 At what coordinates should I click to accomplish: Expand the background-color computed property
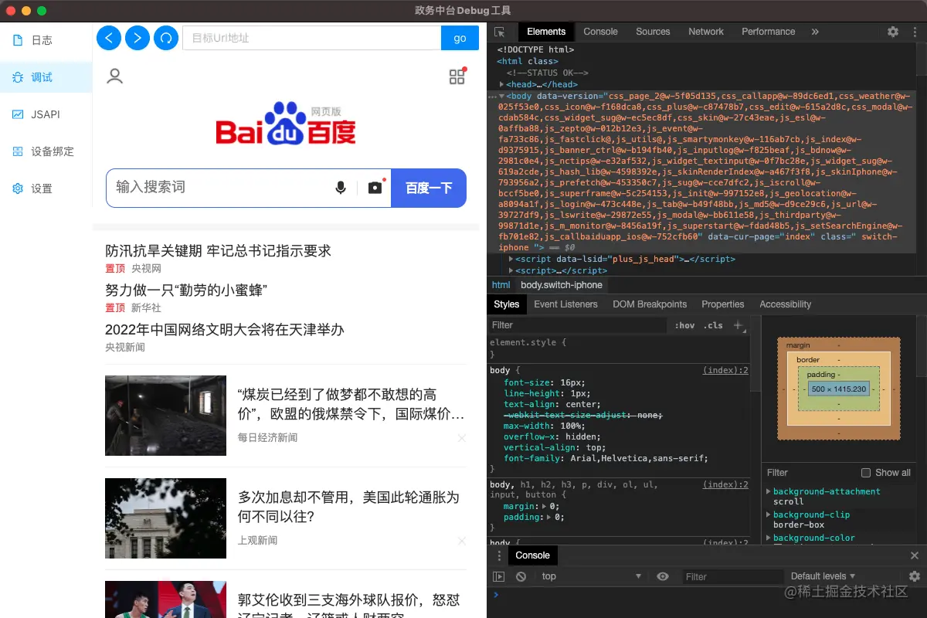point(768,538)
